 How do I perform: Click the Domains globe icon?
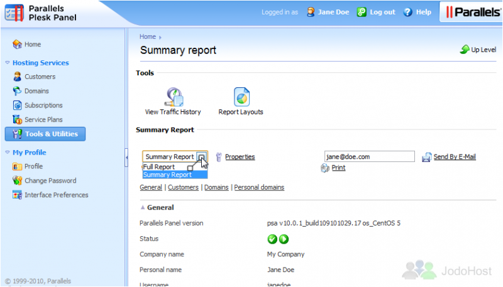pyautogui.click(x=17, y=91)
